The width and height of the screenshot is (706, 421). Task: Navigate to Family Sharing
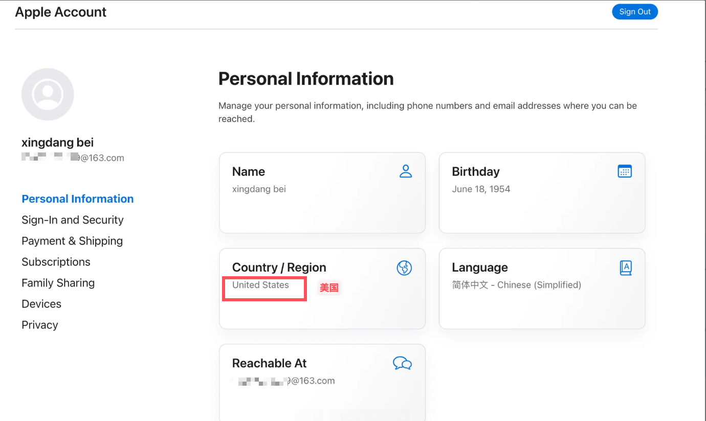click(x=58, y=283)
